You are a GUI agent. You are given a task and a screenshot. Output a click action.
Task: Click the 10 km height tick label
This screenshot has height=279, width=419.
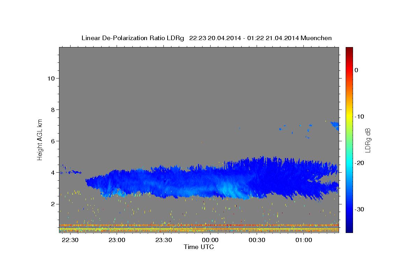50,78
